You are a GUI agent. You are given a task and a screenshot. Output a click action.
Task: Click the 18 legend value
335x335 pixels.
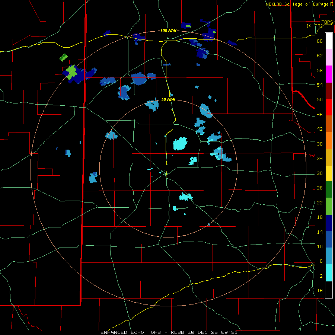tap(320, 217)
